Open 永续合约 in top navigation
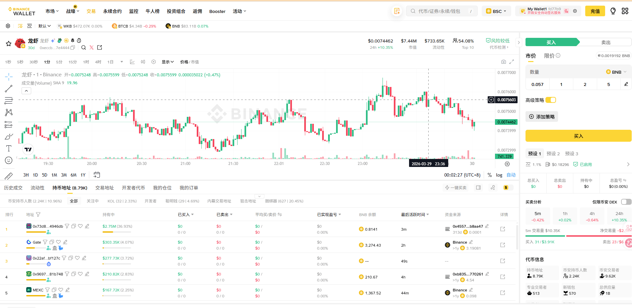The width and height of the screenshot is (632, 308). coord(112,11)
